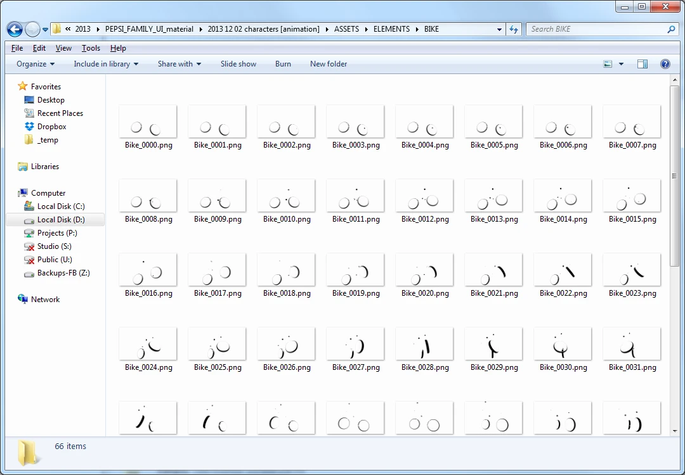This screenshot has width=685, height=475.
Task: Open the Include in library dropdown
Action: (x=106, y=64)
